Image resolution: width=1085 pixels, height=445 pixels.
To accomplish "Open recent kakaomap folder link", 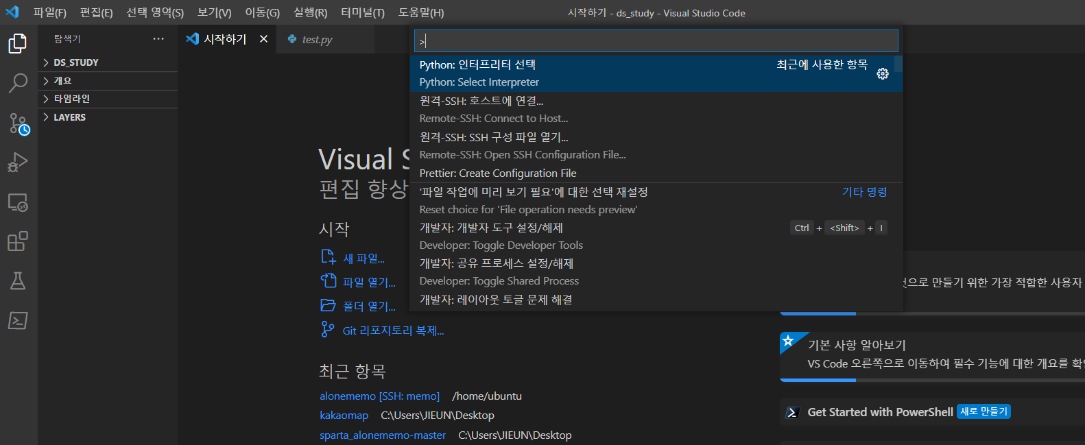I will [344, 416].
